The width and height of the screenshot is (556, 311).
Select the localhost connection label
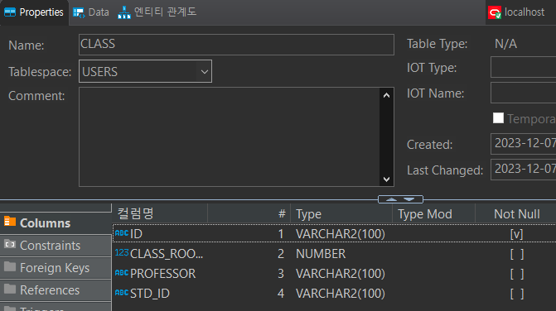[x=524, y=12]
